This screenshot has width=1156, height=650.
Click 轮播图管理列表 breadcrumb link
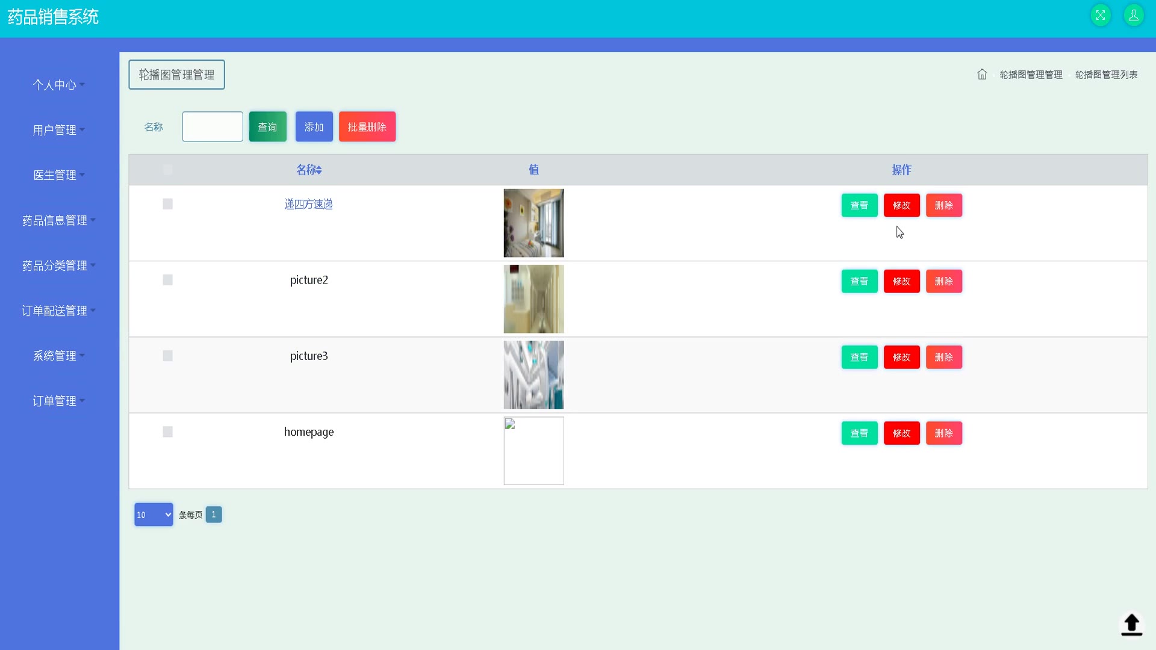[1106, 75]
